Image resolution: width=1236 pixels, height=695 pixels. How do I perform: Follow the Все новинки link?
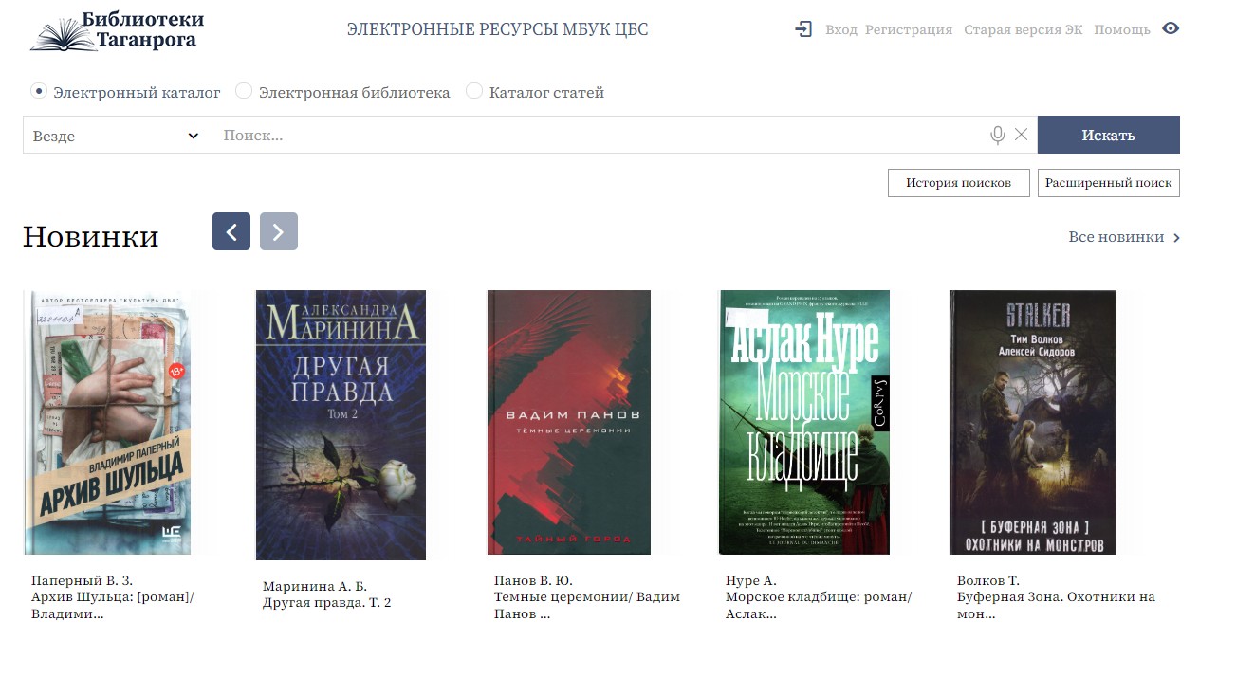click(x=1124, y=237)
